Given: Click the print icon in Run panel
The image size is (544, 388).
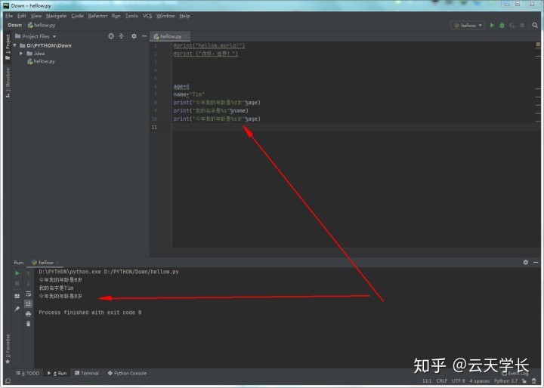Looking at the screenshot, I should click(x=29, y=314).
